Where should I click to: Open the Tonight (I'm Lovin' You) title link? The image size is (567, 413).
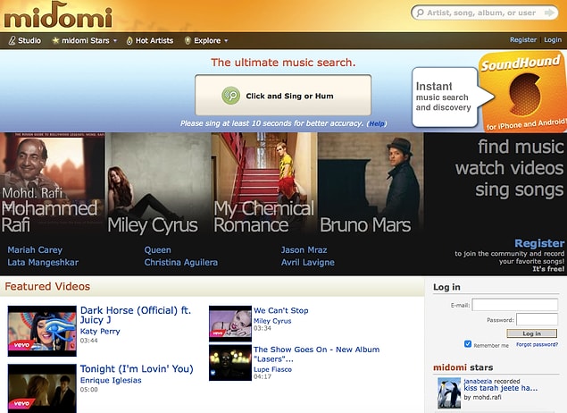pos(137,369)
